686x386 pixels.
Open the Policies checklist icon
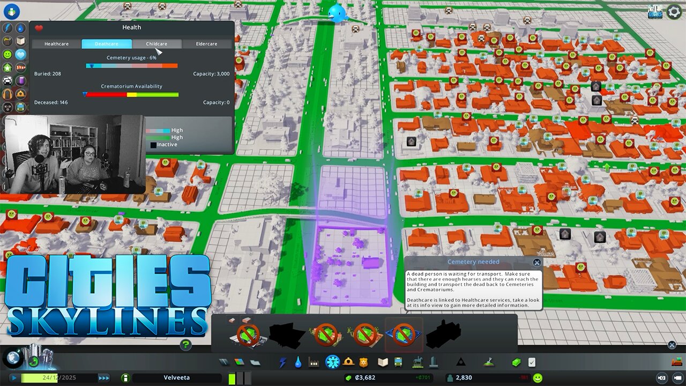point(532,362)
